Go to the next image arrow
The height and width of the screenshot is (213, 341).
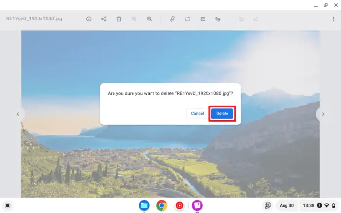[x=323, y=114]
